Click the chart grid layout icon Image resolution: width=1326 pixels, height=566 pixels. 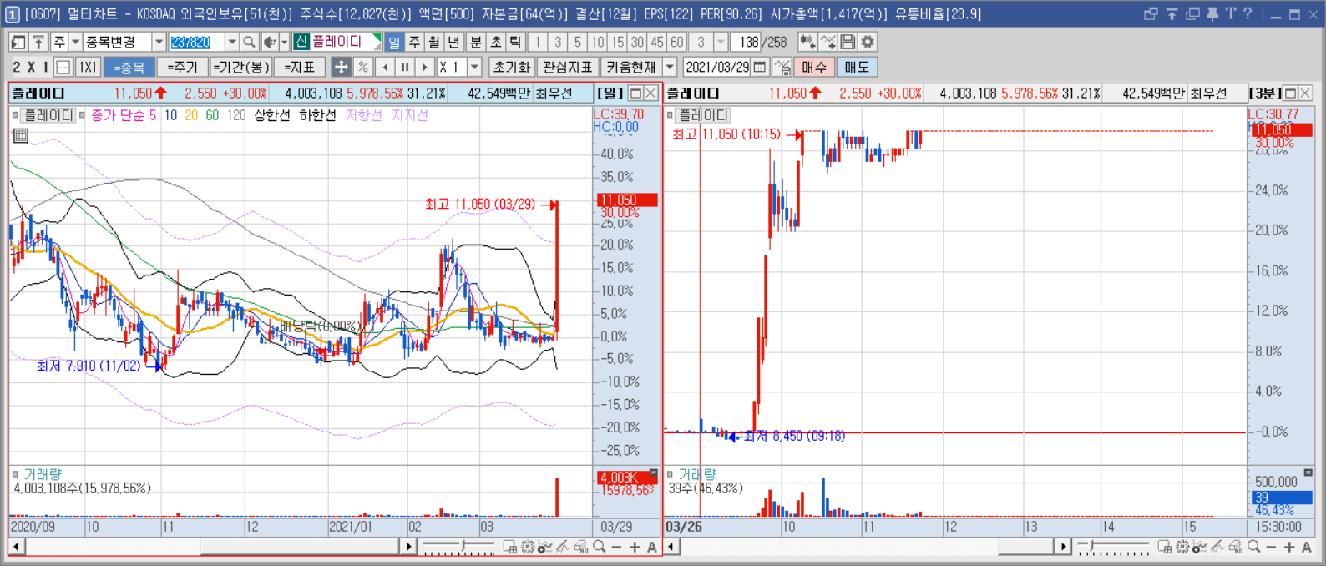63,67
